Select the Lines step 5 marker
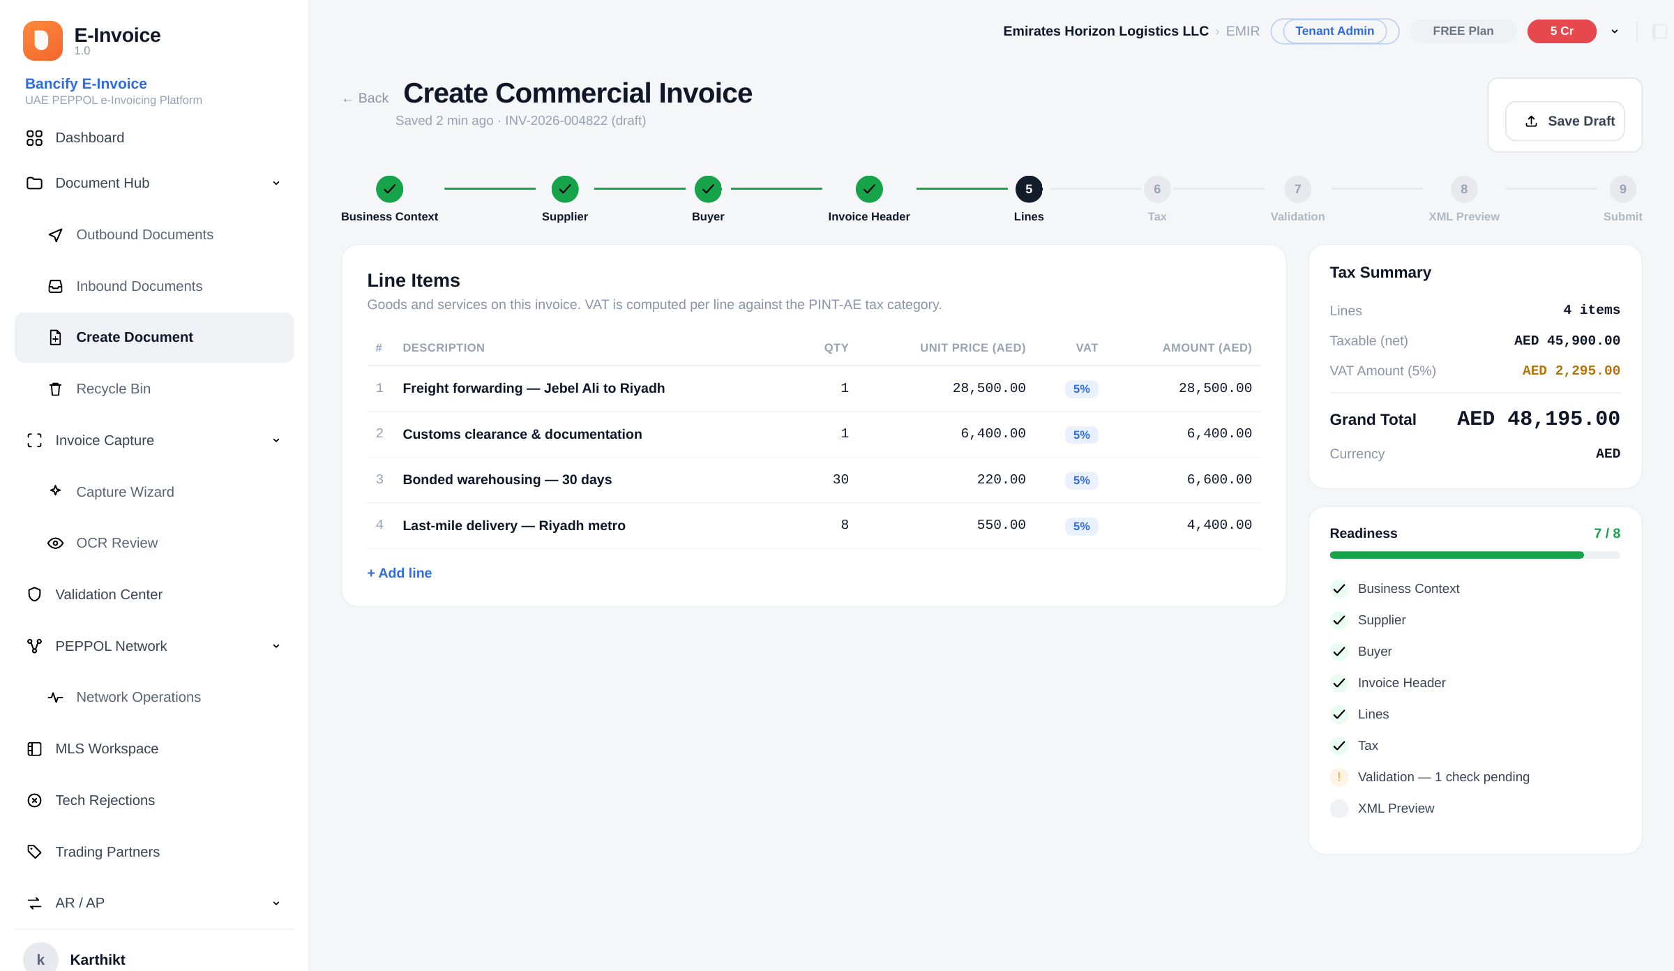Image resolution: width=1674 pixels, height=971 pixels. coord(1029,189)
